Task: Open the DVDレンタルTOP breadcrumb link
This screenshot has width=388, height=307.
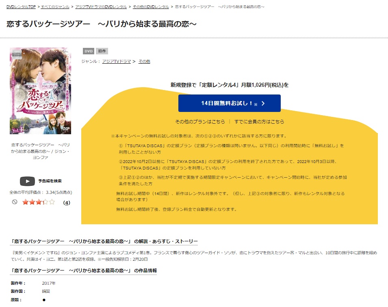Action: (x=21, y=6)
